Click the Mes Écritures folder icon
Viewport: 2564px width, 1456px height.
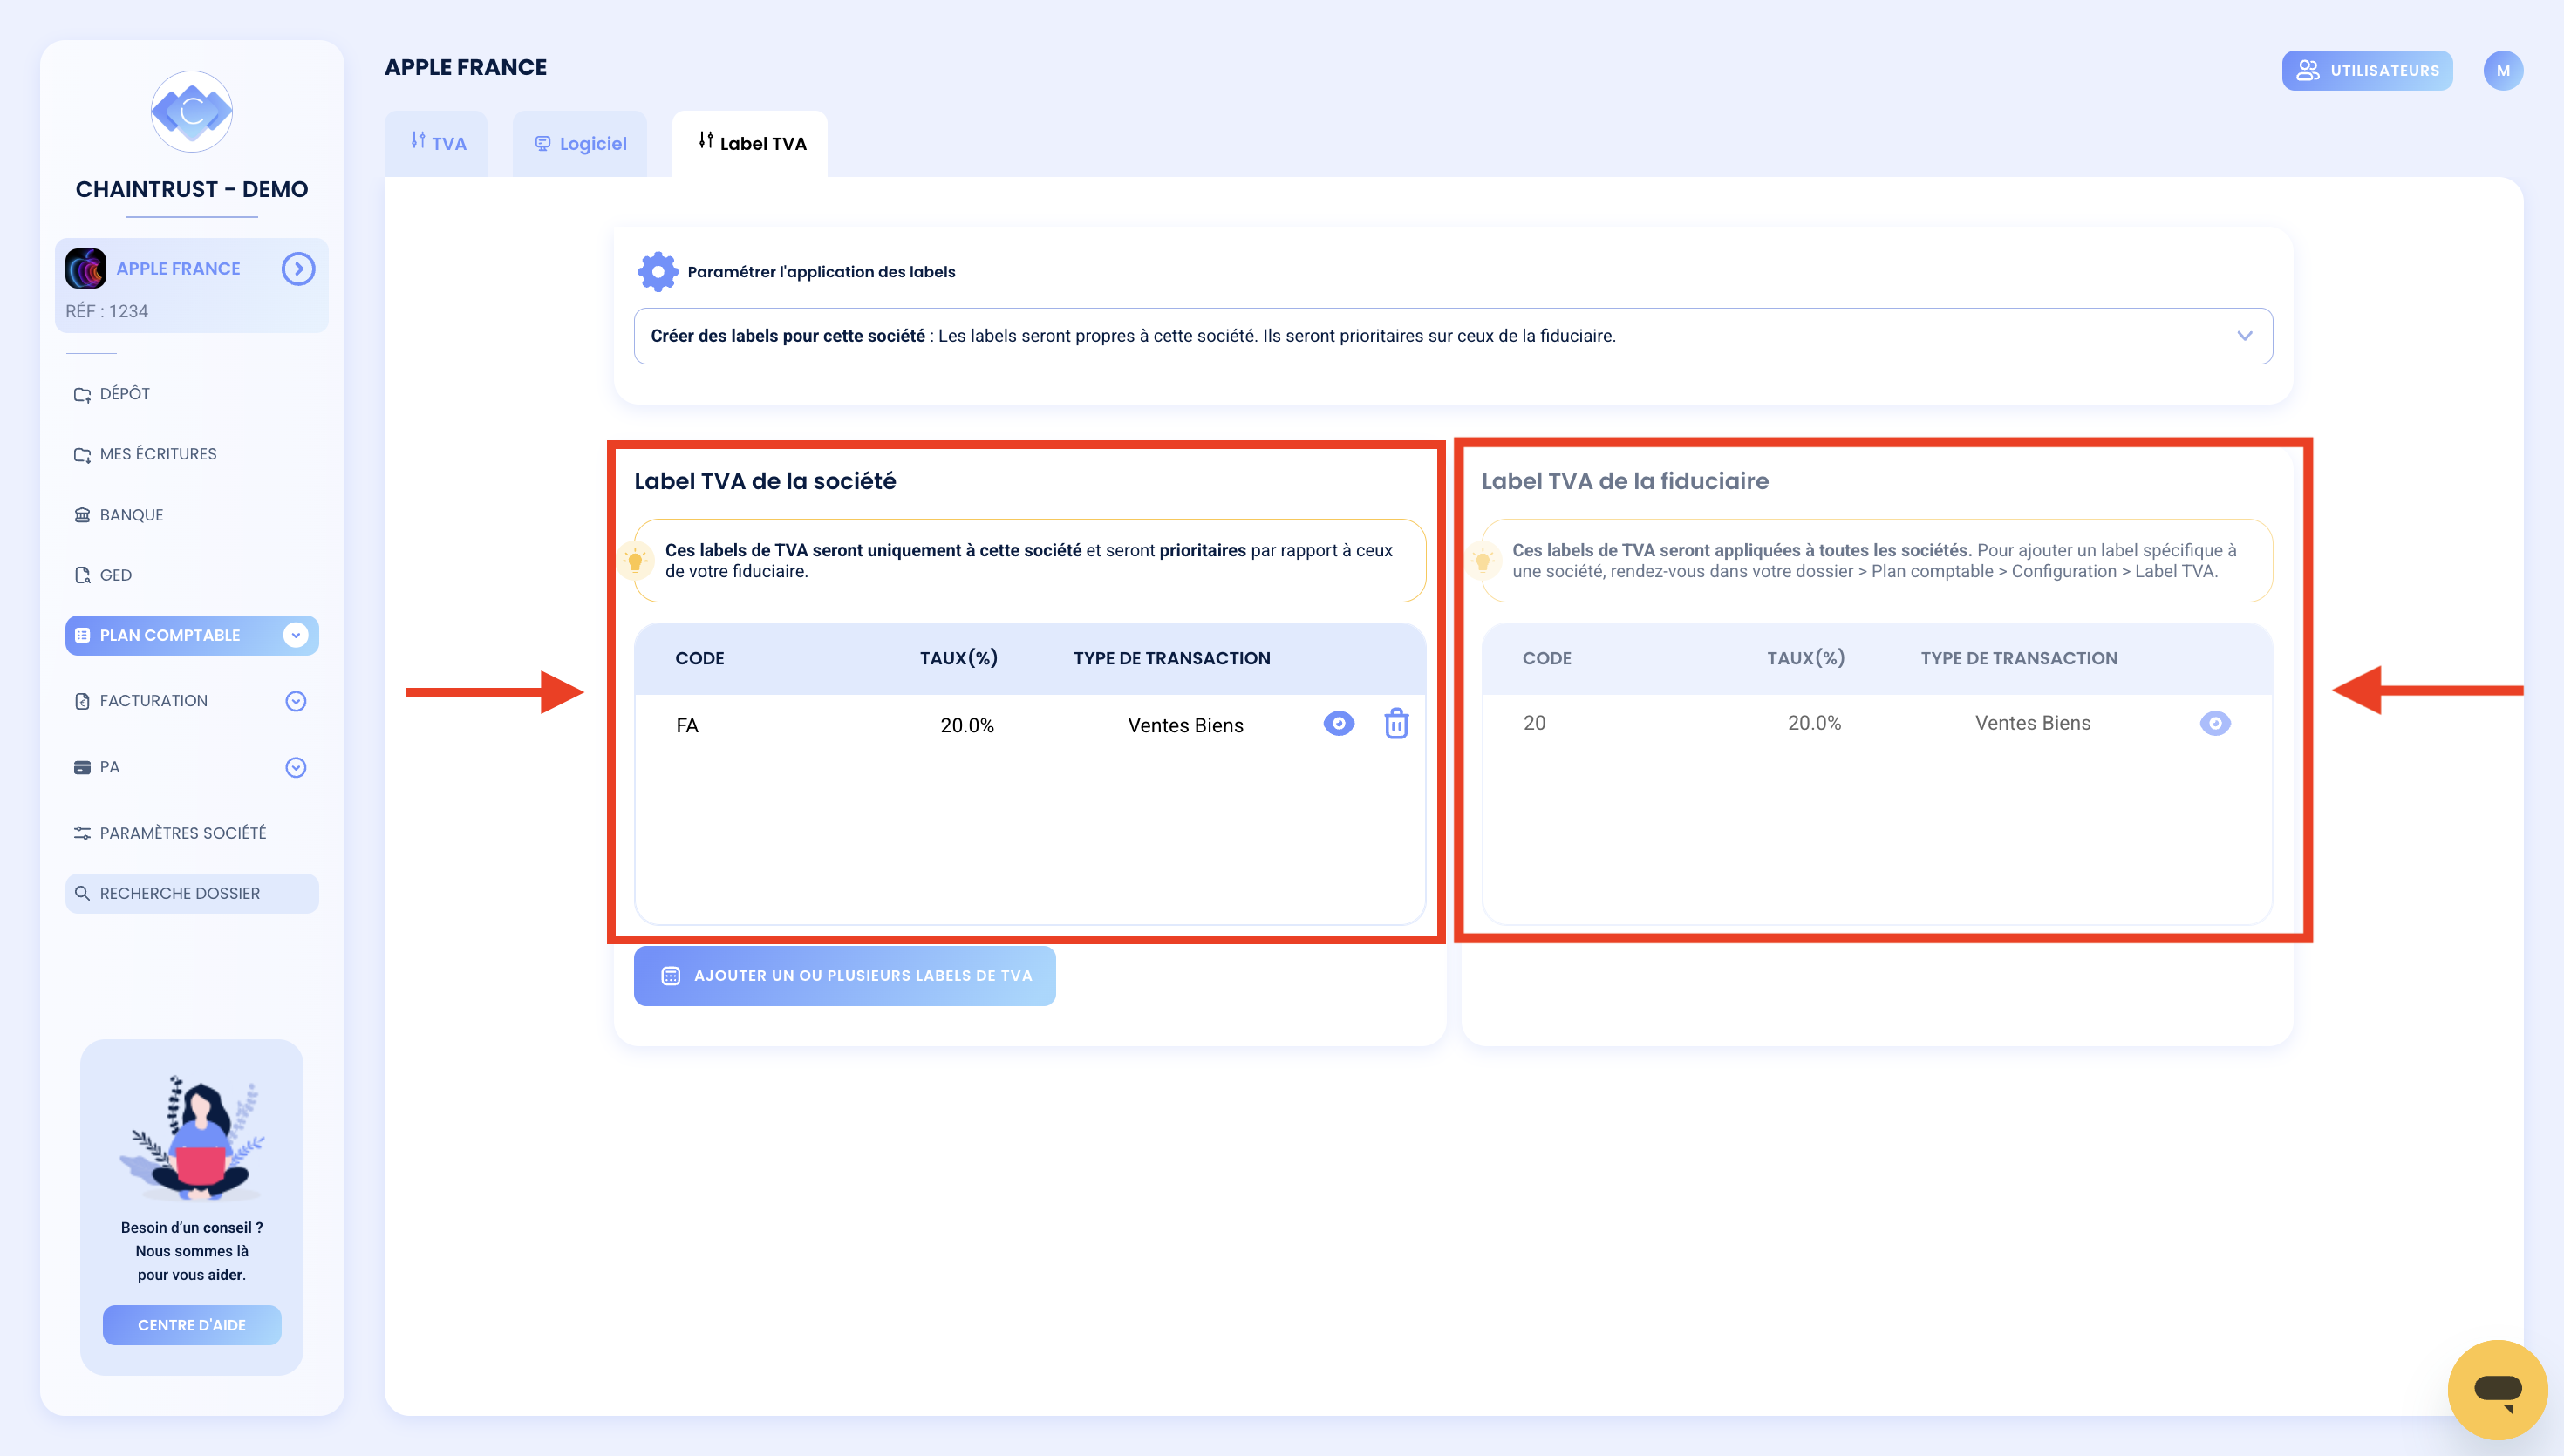click(82, 455)
